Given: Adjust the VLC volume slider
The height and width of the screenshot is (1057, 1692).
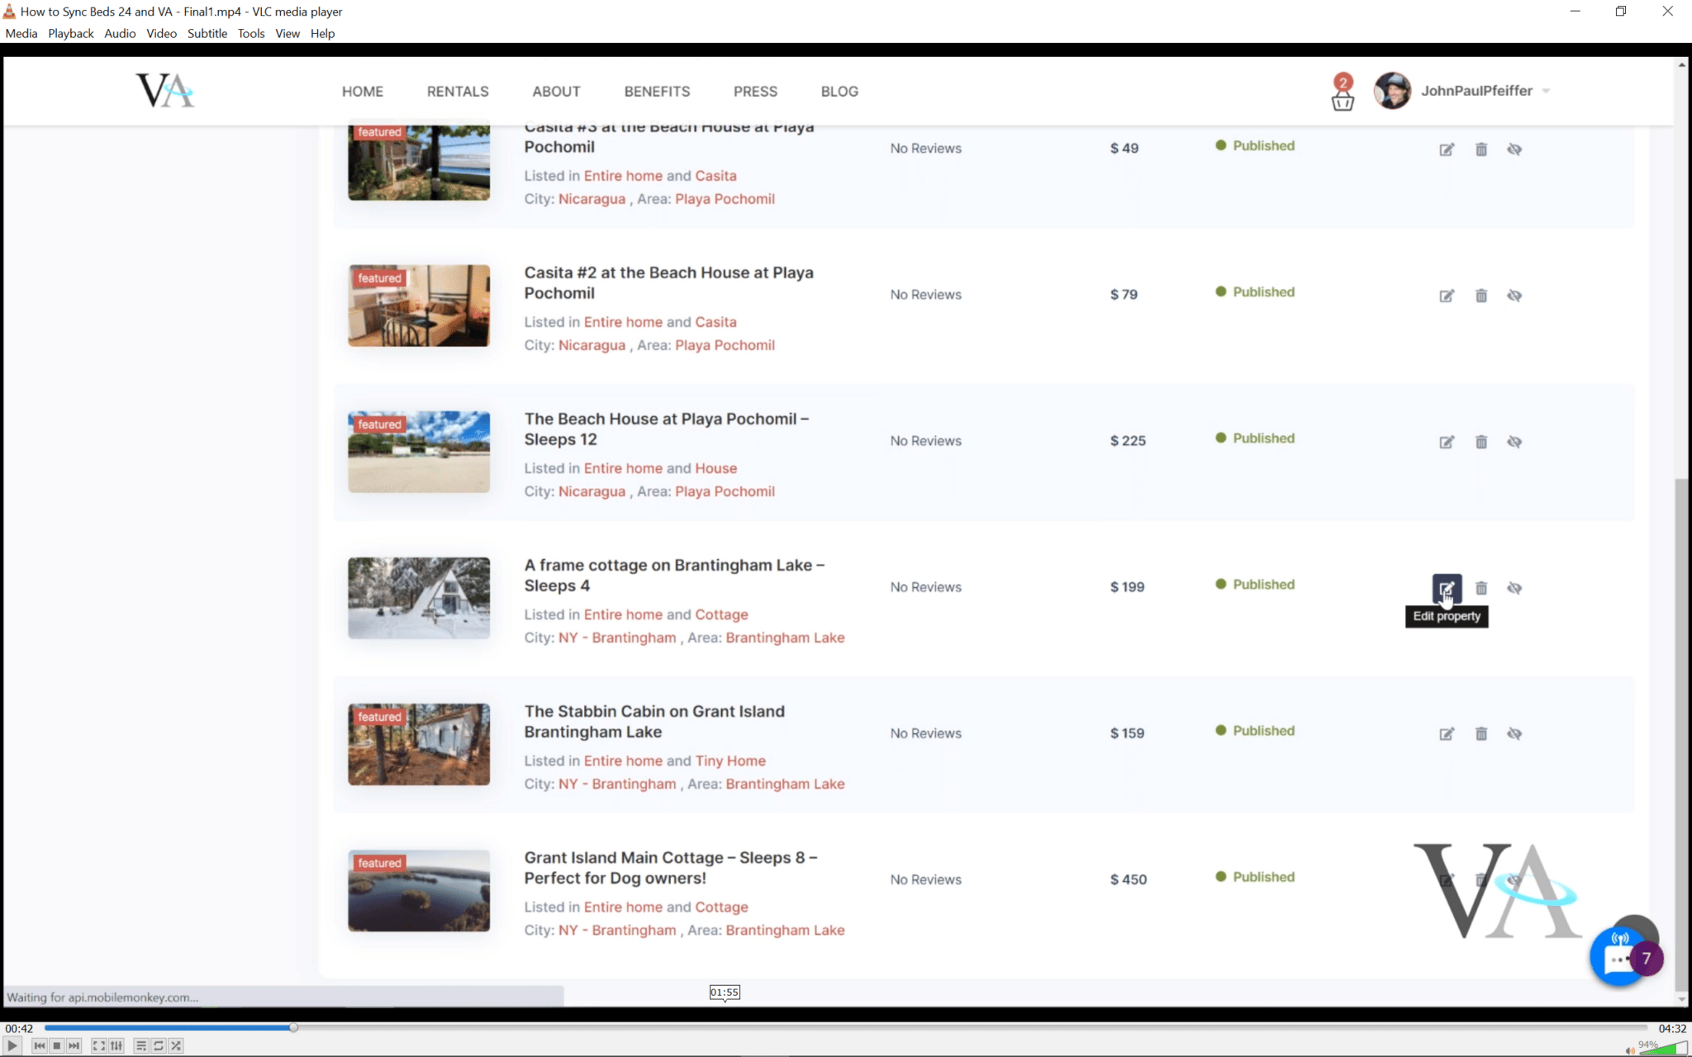Looking at the screenshot, I should pyautogui.click(x=1662, y=1048).
